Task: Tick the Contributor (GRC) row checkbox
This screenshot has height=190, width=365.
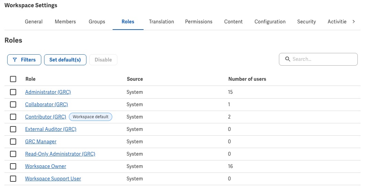Action: 13,116
